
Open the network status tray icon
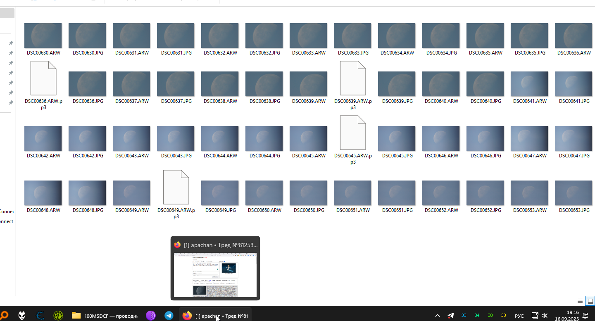[x=534, y=316]
